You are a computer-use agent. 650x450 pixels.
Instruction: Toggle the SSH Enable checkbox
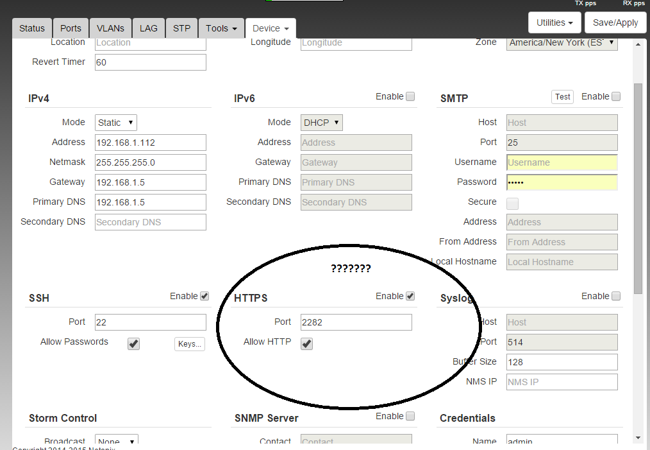[204, 296]
